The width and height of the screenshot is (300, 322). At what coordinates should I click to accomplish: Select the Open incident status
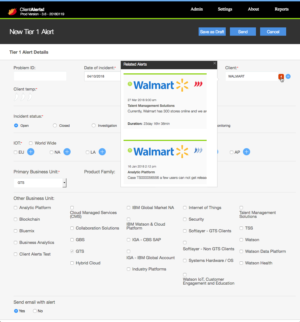pyautogui.click(x=16, y=125)
